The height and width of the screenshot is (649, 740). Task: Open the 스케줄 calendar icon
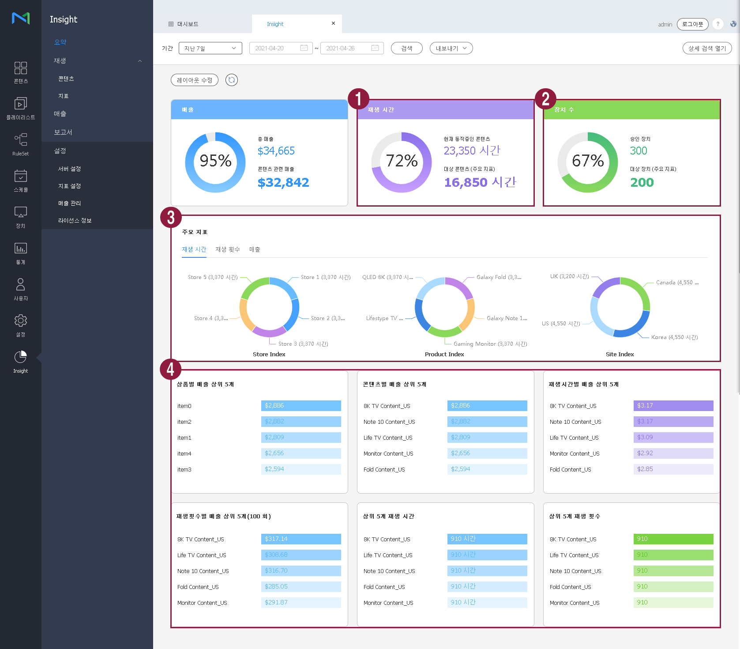pos(20,181)
